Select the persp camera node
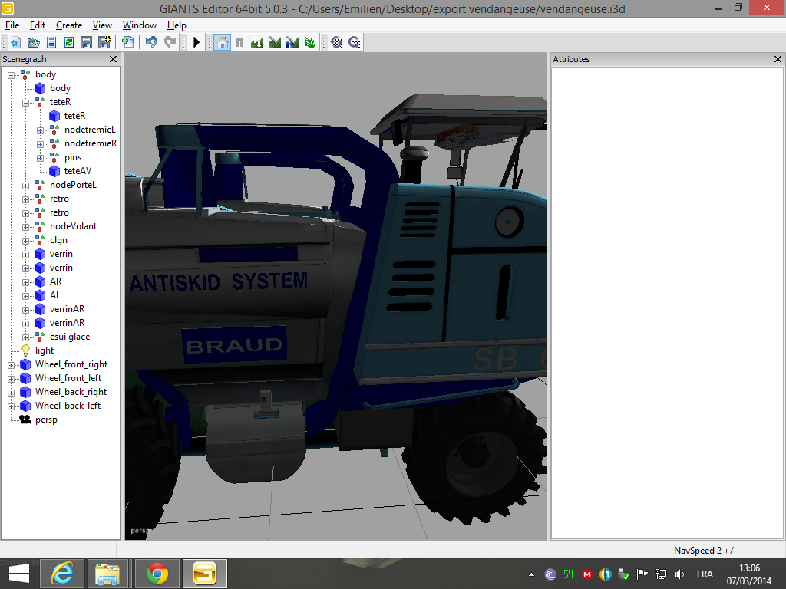 46,420
